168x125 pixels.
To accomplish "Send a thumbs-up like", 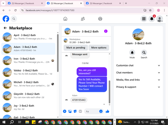I will [x=108, y=111].
